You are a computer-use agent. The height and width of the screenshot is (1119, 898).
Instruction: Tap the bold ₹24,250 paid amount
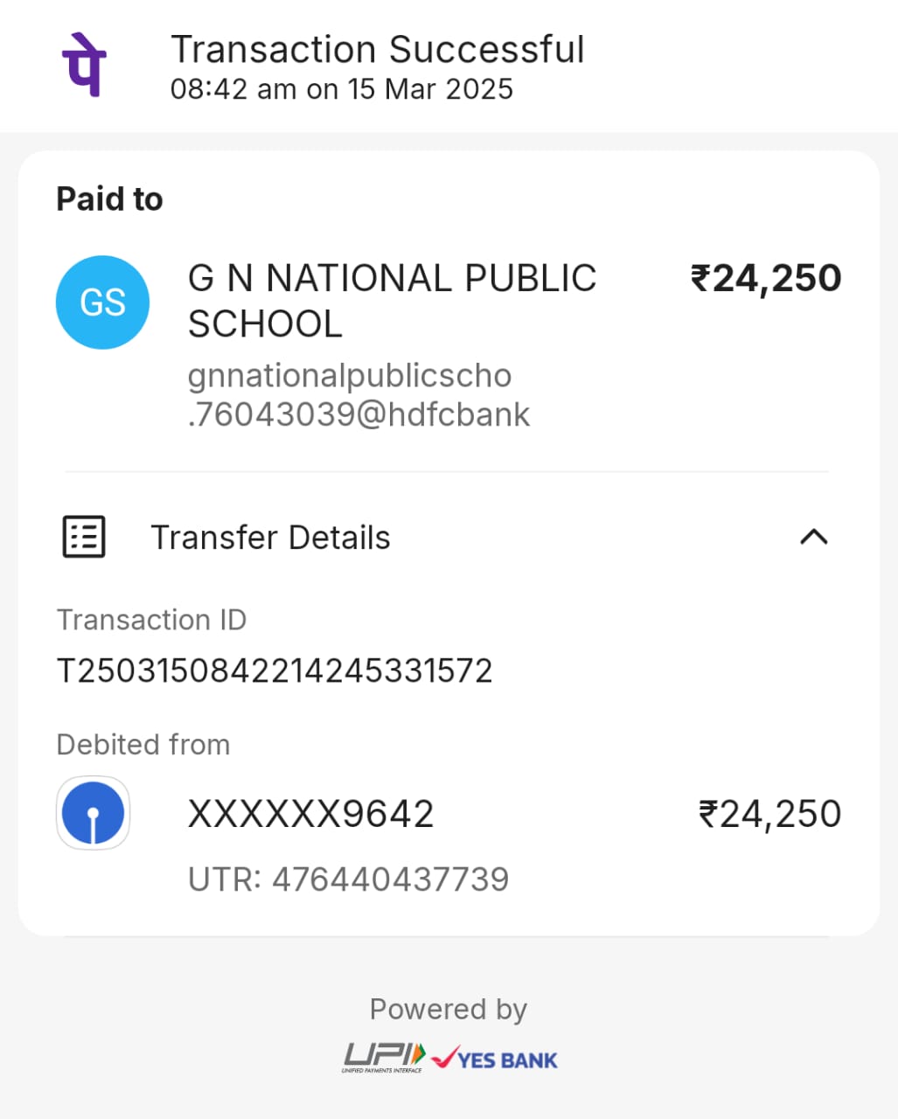(766, 279)
